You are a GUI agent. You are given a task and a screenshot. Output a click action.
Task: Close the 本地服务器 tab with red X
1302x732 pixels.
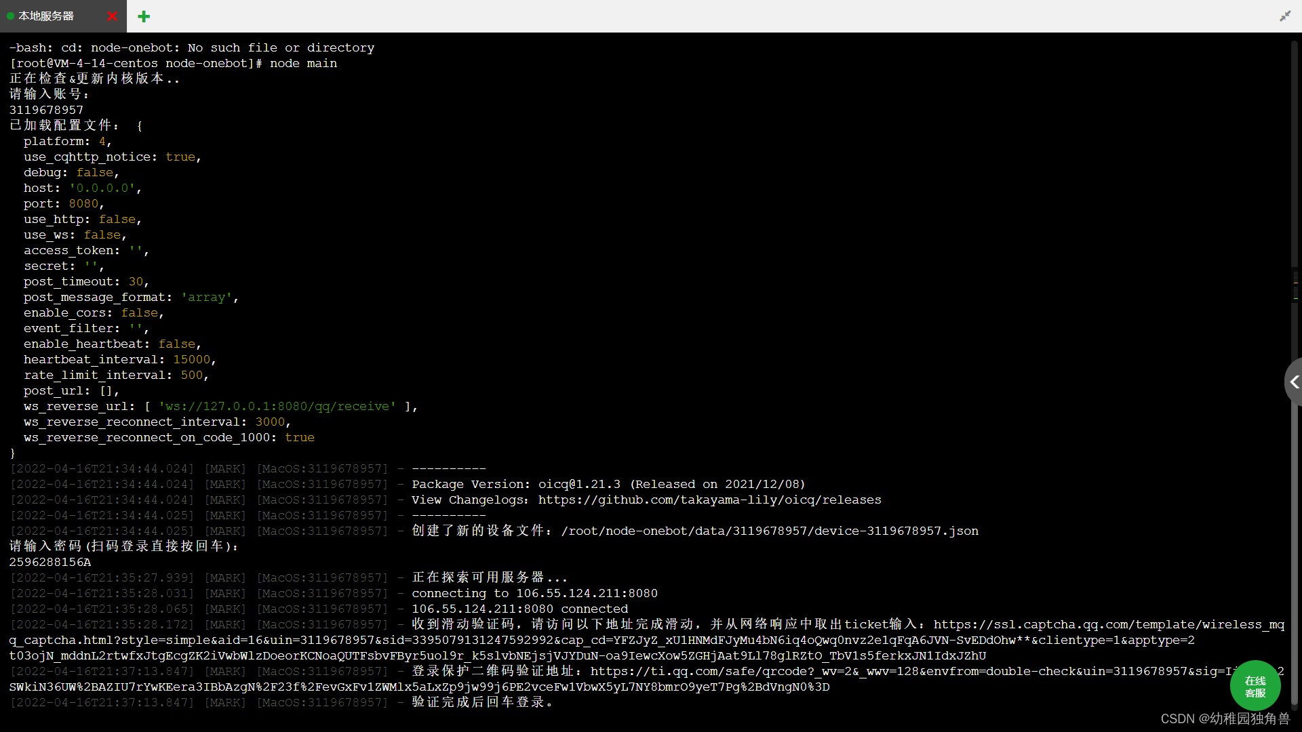click(112, 16)
